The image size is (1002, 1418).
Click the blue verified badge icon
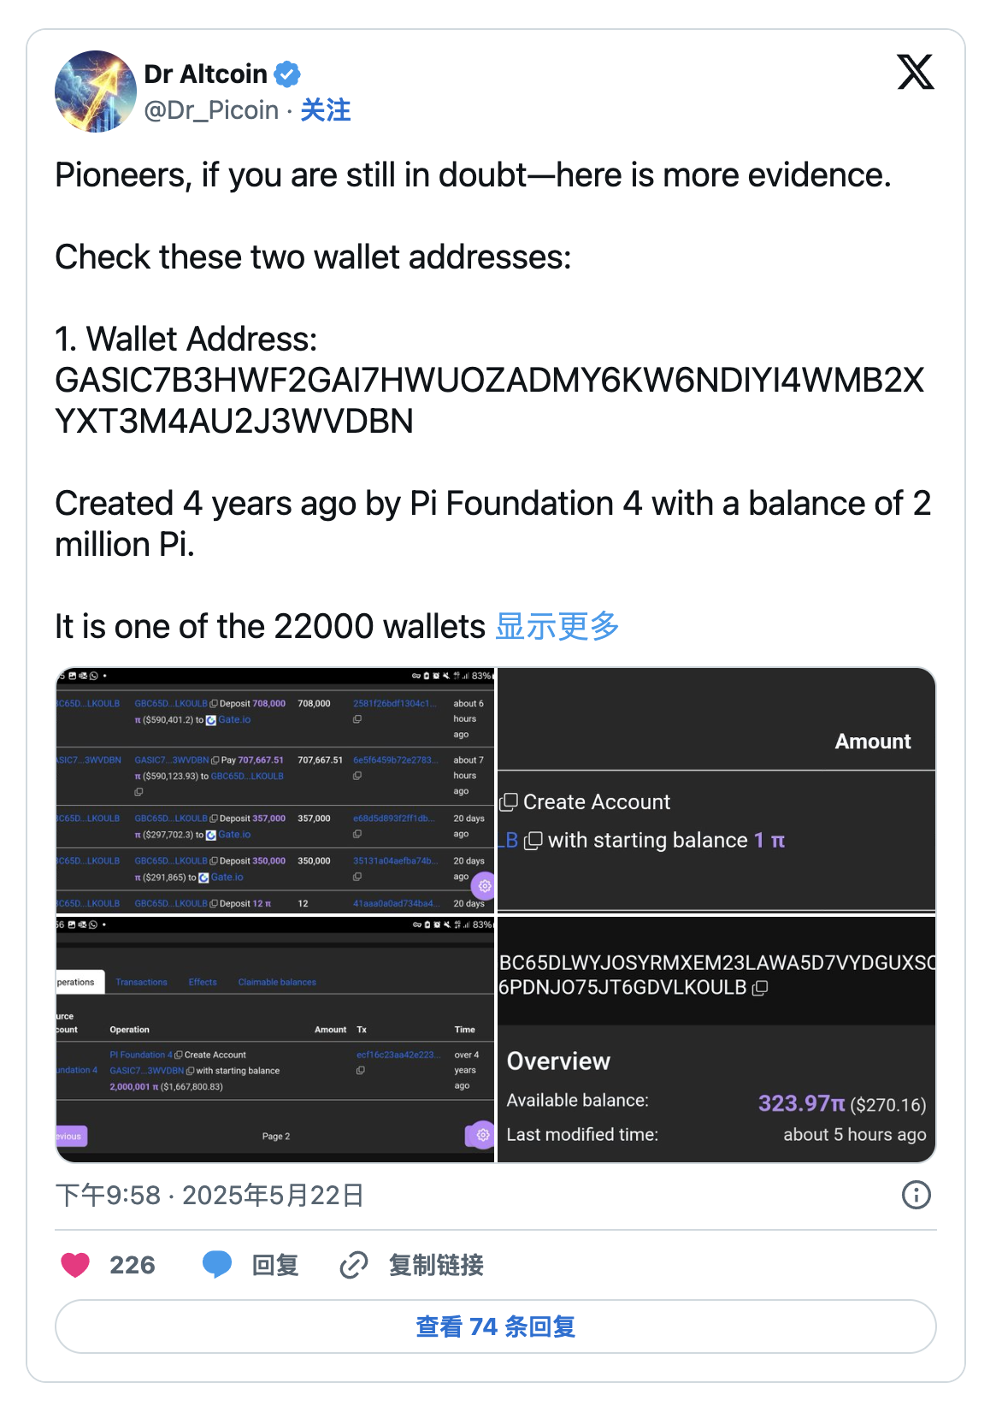click(287, 74)
